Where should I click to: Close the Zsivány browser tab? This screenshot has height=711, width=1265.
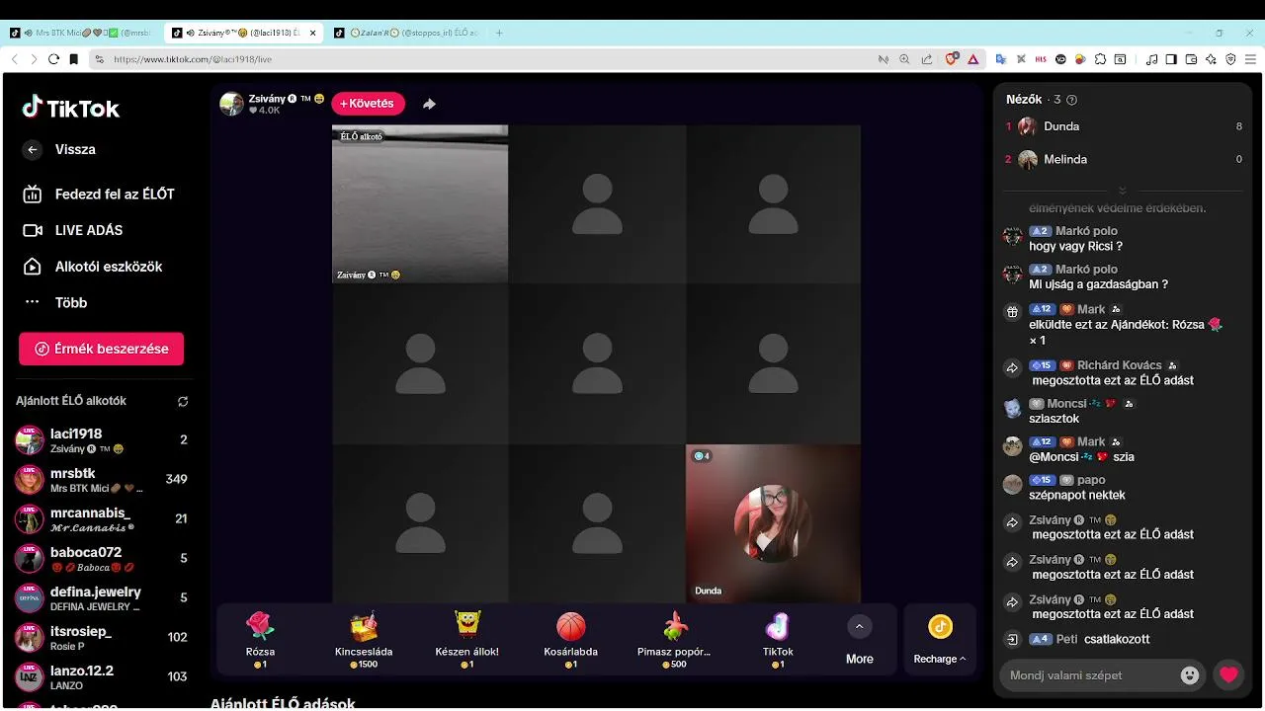coord(313,33)
